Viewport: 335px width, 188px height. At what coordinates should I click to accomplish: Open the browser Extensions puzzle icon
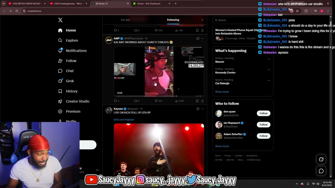click(x=306, y=11)
